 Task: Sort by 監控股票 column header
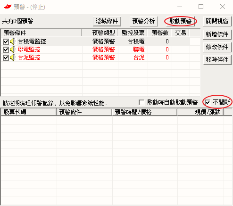coord(133,33)
